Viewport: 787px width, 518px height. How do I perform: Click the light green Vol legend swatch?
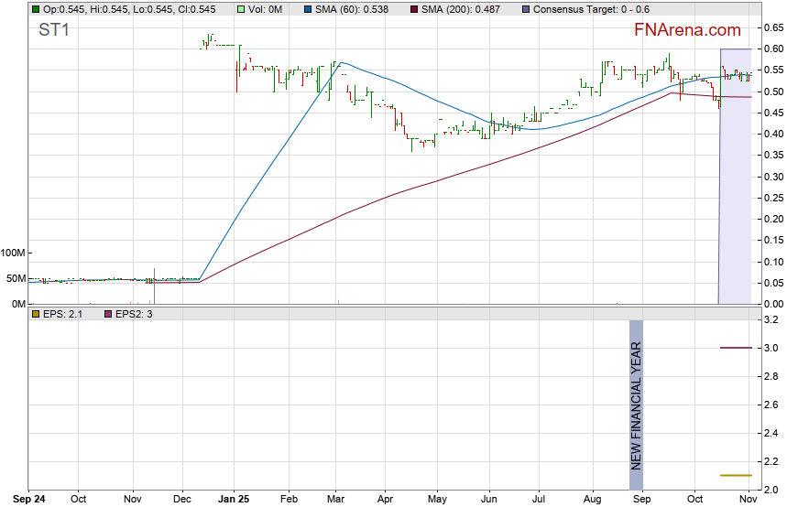[x=242, y=9]
